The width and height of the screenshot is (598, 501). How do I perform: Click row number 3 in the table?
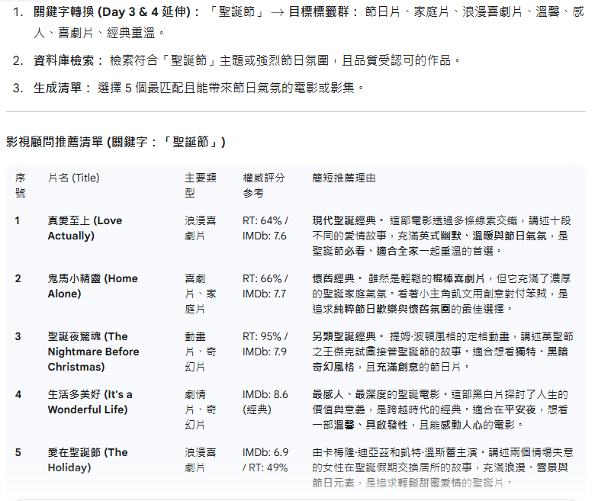(18, 336)
